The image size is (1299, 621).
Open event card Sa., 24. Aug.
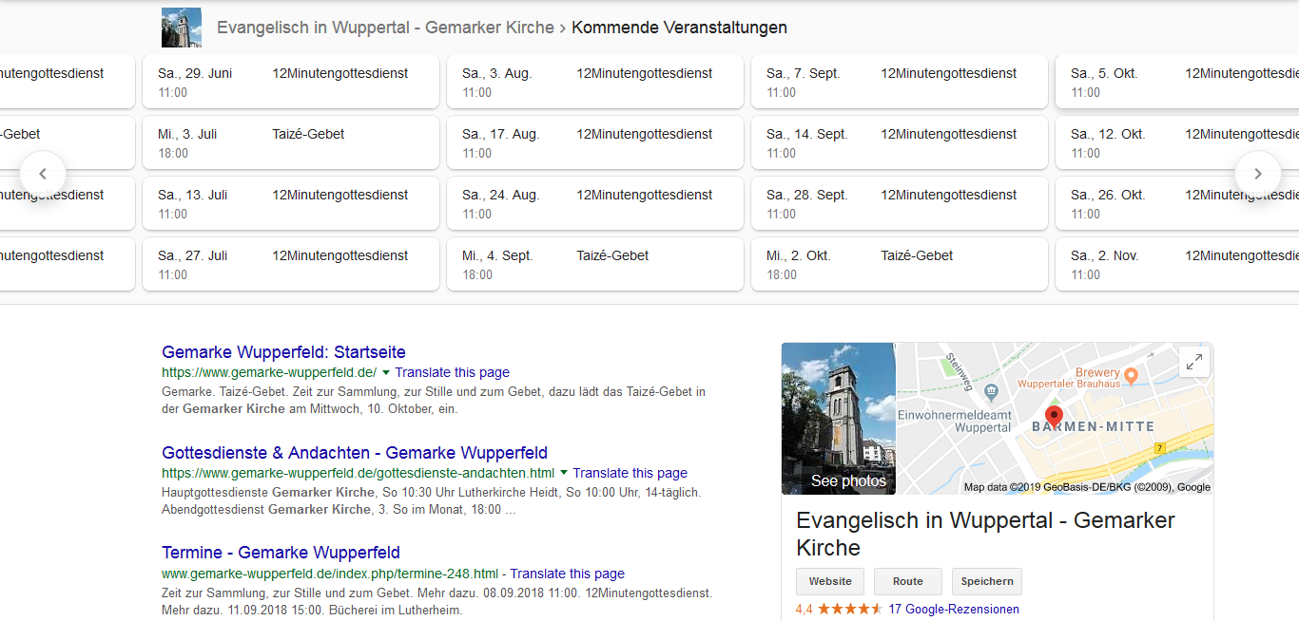click(595, 203)
